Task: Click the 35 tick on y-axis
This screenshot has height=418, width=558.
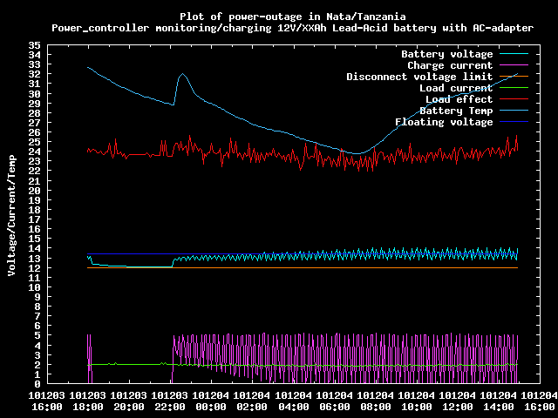Action: pos(34,45)
